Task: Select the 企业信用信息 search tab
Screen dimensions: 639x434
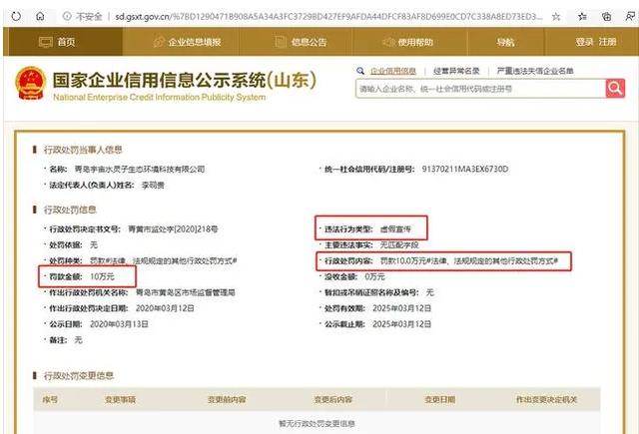Action: (392, 71)
